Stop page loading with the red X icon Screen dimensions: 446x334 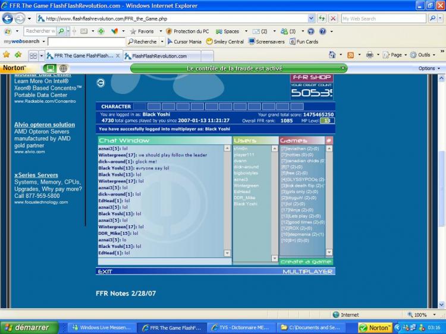(x=333, y=19)
